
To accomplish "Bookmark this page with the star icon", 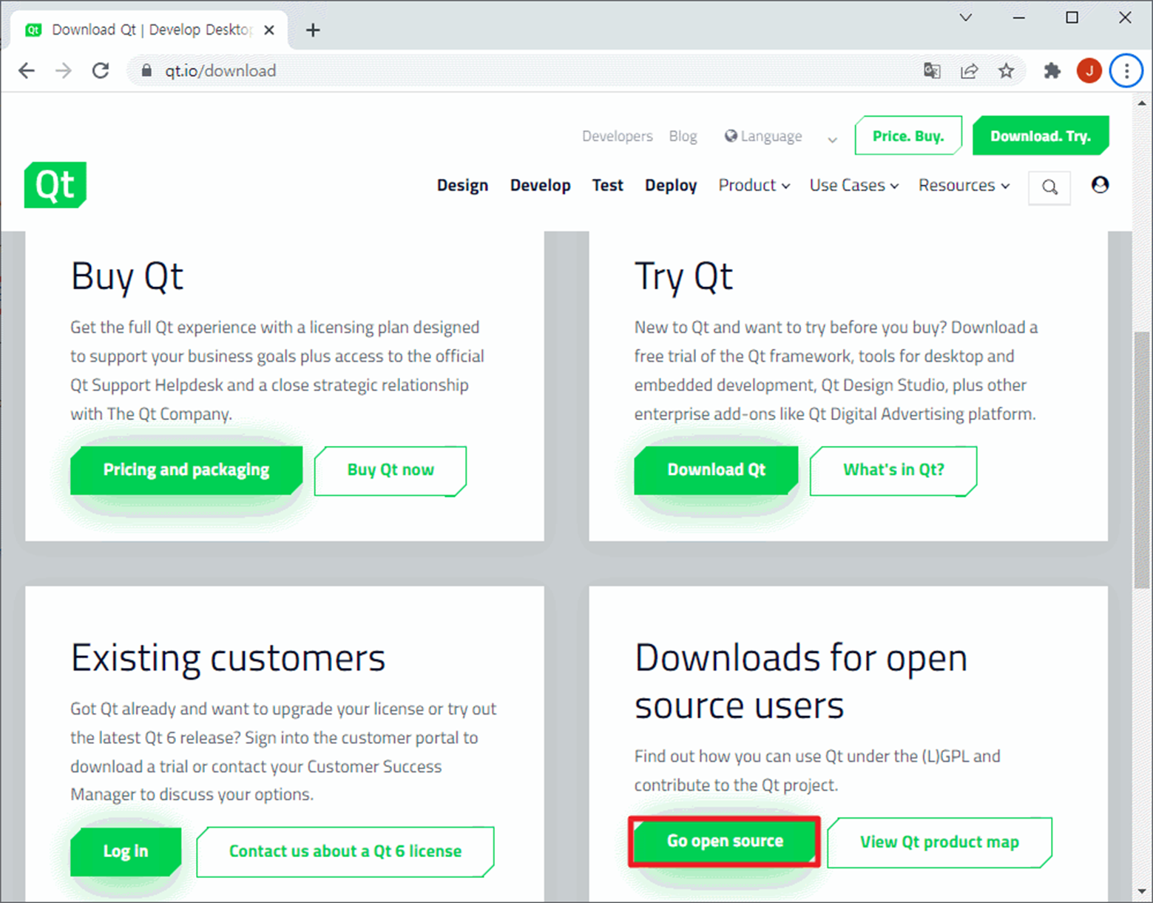I will (1006, 71).
